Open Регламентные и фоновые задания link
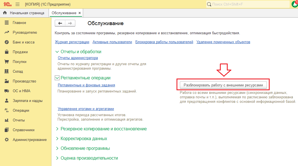Image resolution: width=298 pixels, height=166 pixels. tap(86, 85)
